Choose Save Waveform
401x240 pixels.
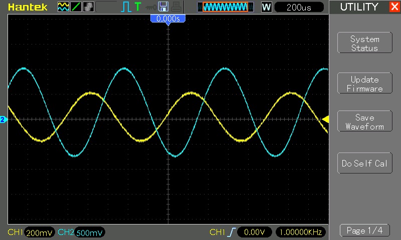365,121
